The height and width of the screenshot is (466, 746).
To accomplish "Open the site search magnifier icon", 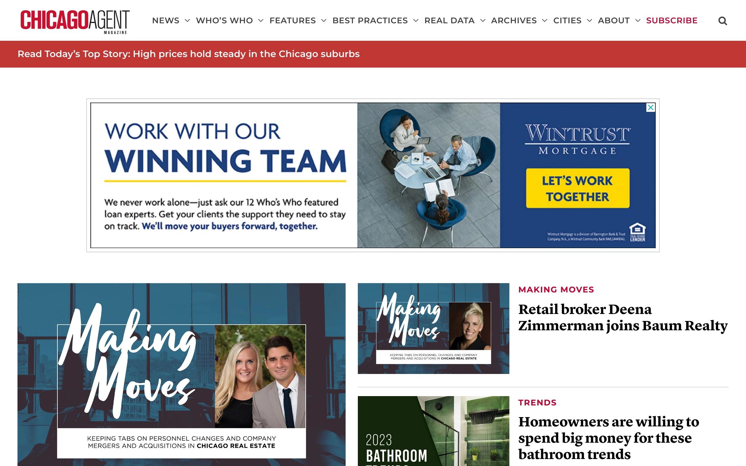I will coord(722,21).
